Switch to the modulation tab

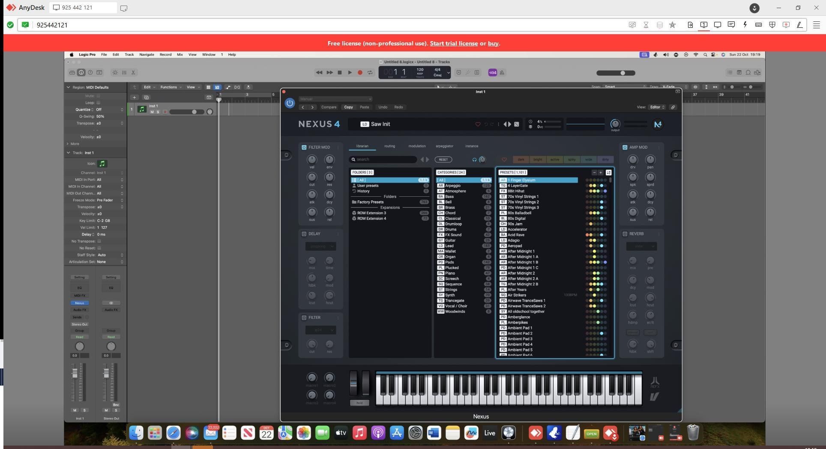coord(417,146)
